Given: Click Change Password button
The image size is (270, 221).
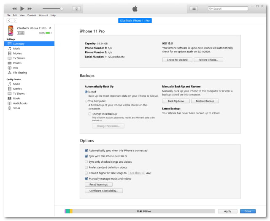Looking at the screenshot, I should [108, 126].
